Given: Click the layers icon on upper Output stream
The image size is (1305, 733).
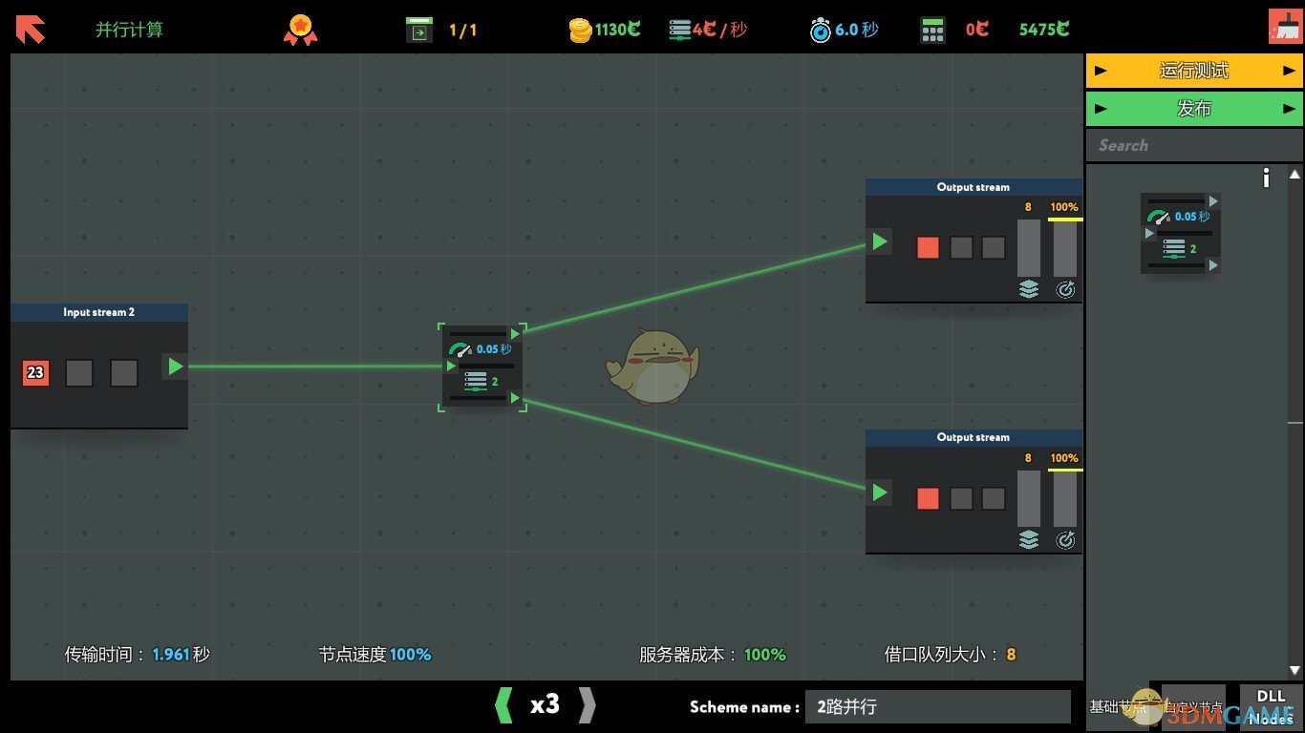Looking at the screenshot, I should pyautogui.click(x=1029, y=289).
